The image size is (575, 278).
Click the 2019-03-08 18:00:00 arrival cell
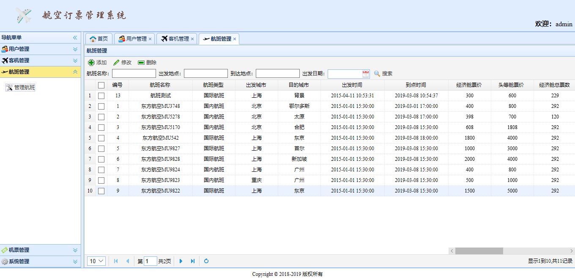click(416, 138)
